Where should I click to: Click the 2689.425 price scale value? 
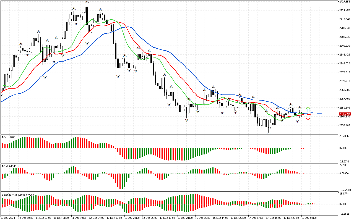[345, 55]
